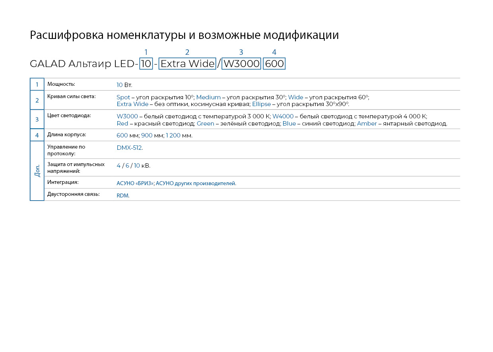This screenshot has width=493, height=352.
Task: Select the blue "Medium" beam angle option
Action: (208, 97)
